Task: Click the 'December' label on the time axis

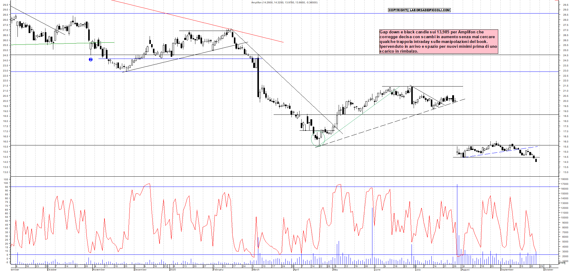Action: tap(140, 269)
